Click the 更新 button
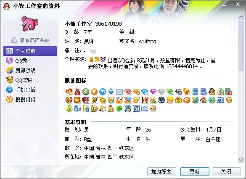This screenshot has width=246, height=179. click(195, 171)
